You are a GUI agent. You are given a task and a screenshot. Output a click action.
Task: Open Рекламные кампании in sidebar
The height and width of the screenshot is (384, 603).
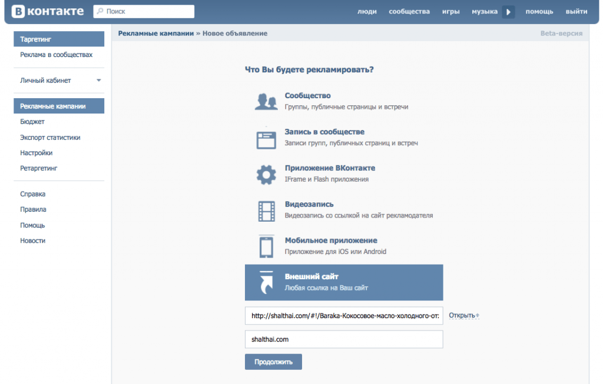(x=53, y=106)
